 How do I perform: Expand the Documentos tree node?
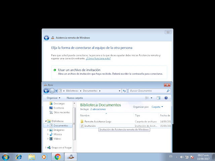point(48,125)
